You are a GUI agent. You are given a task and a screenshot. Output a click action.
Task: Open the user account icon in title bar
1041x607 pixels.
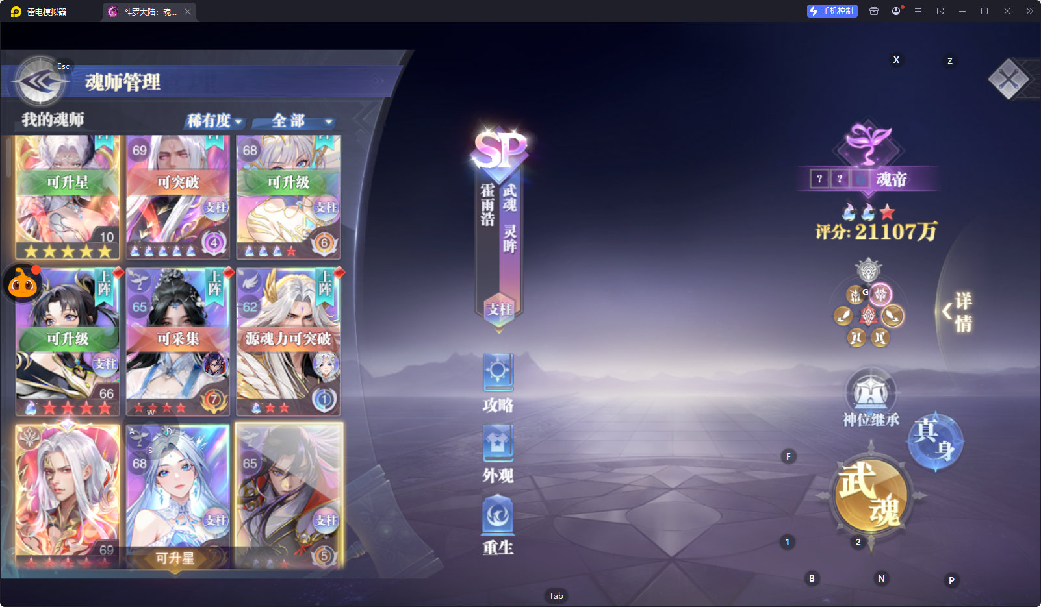point(896,11)
